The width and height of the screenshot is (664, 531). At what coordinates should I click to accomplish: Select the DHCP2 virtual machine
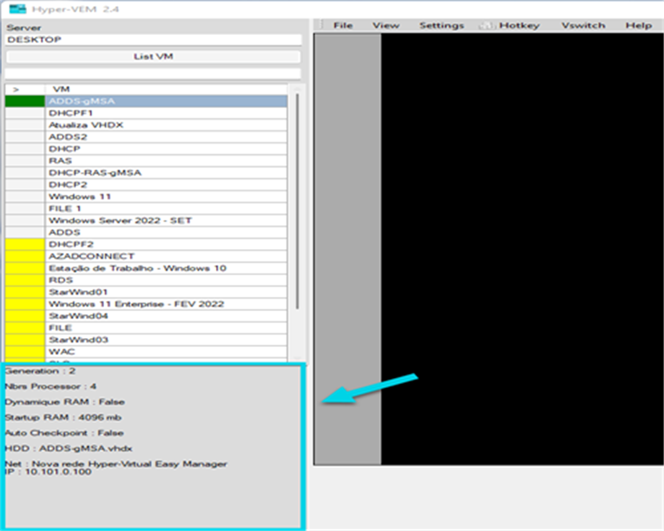click(x=166, y=185)
